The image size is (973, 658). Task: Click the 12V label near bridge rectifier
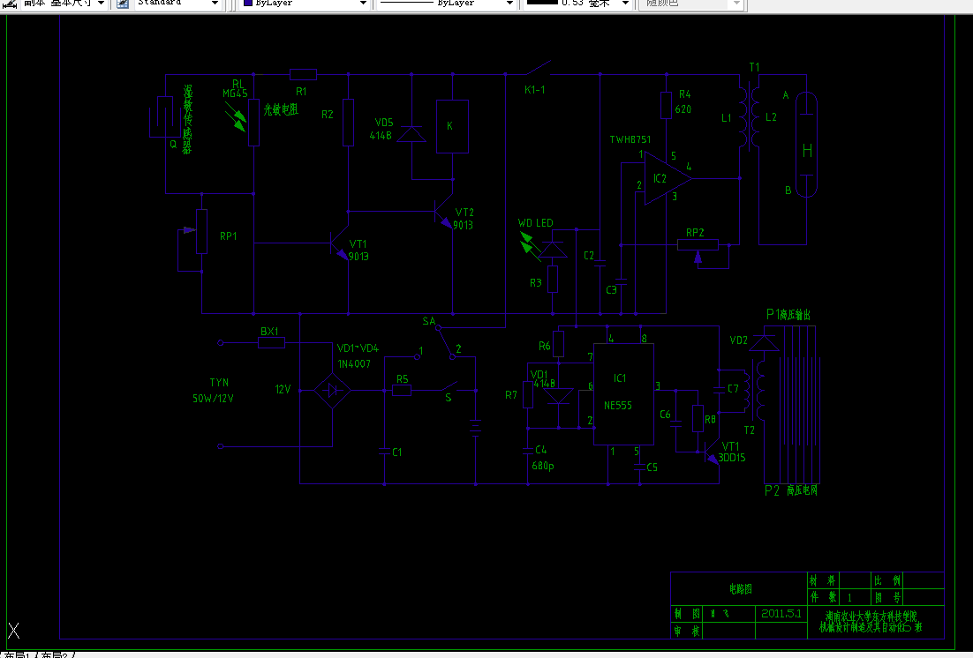(283, 390)
